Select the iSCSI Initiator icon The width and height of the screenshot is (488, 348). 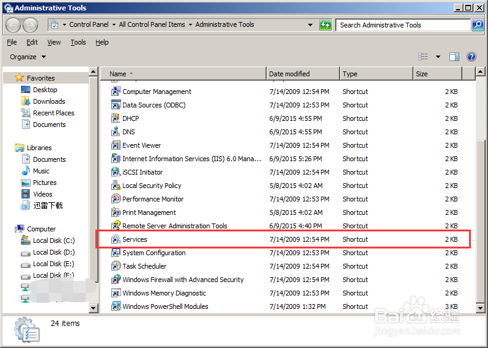tap(116, 172)
